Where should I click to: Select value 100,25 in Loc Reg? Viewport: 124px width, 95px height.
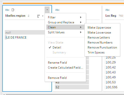(x=111, y=57)
